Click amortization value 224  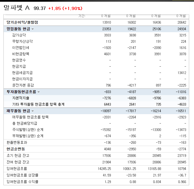pyautogui.click(x=184, y=42)
